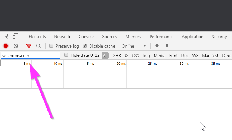Screen dimensions: 232x140
Task: Enable the Preserve log checkbox
Action: coord(51,46)
